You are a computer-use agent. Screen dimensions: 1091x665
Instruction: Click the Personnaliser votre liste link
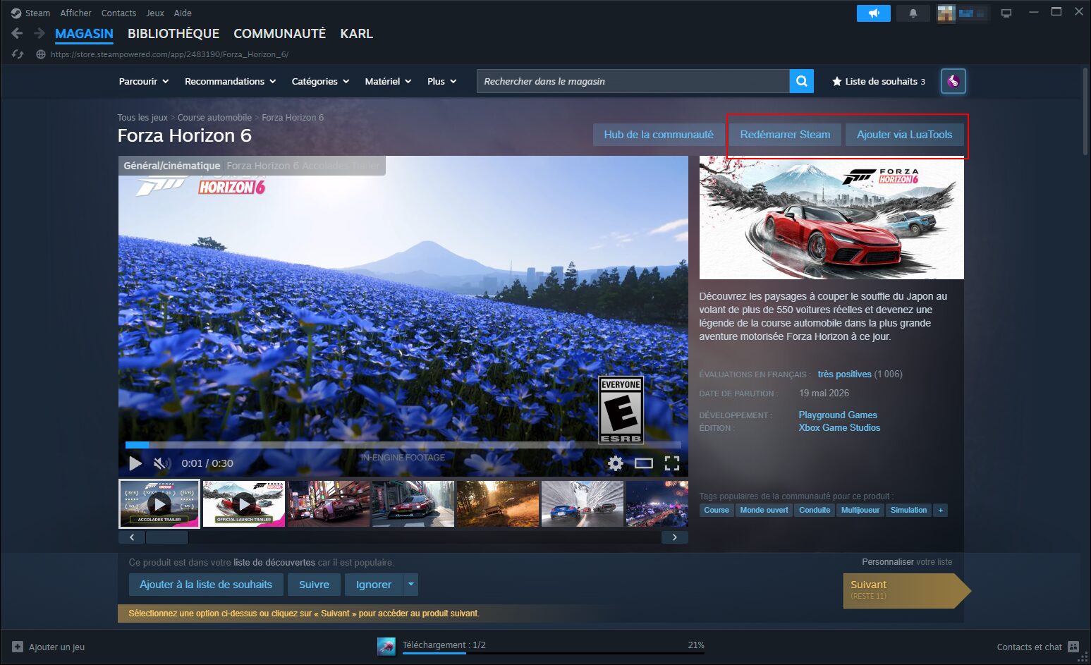(x=907, y=562)
